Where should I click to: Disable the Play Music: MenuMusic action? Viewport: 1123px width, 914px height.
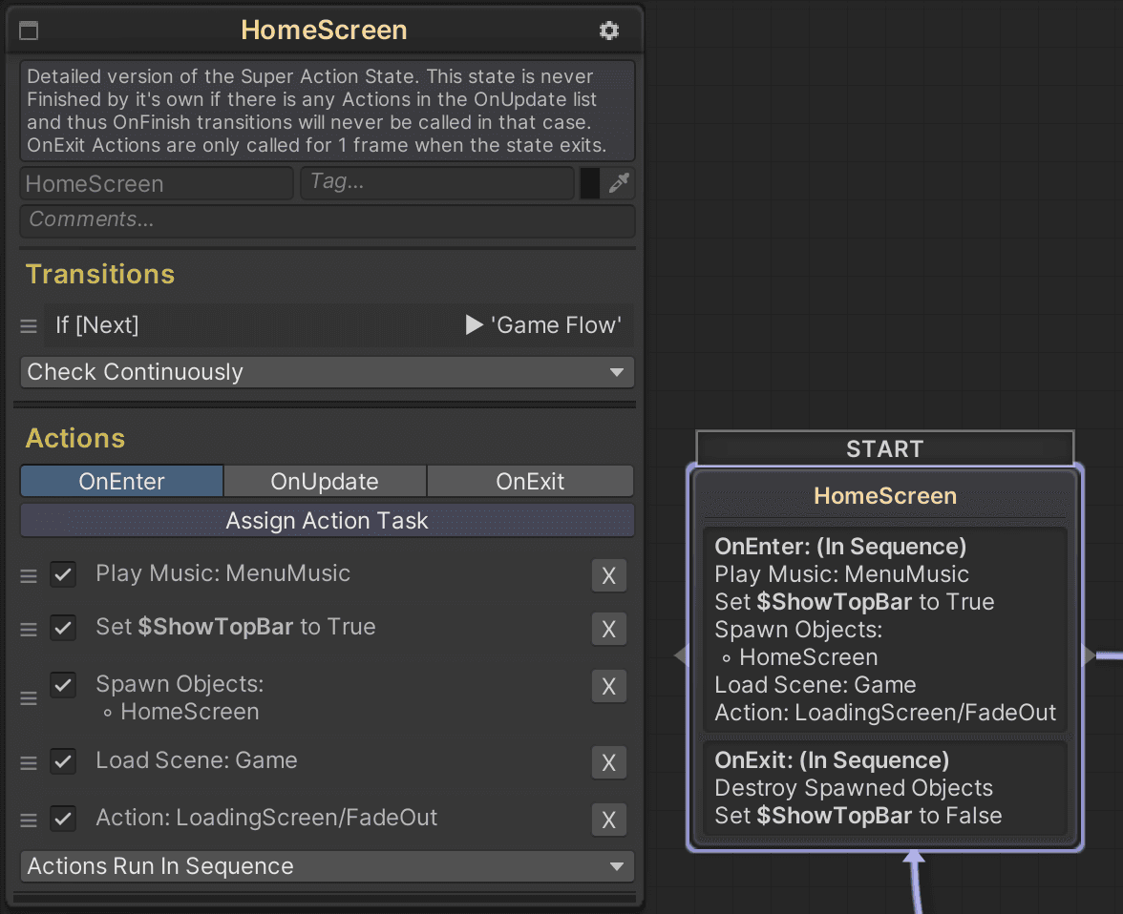[63, 574]
